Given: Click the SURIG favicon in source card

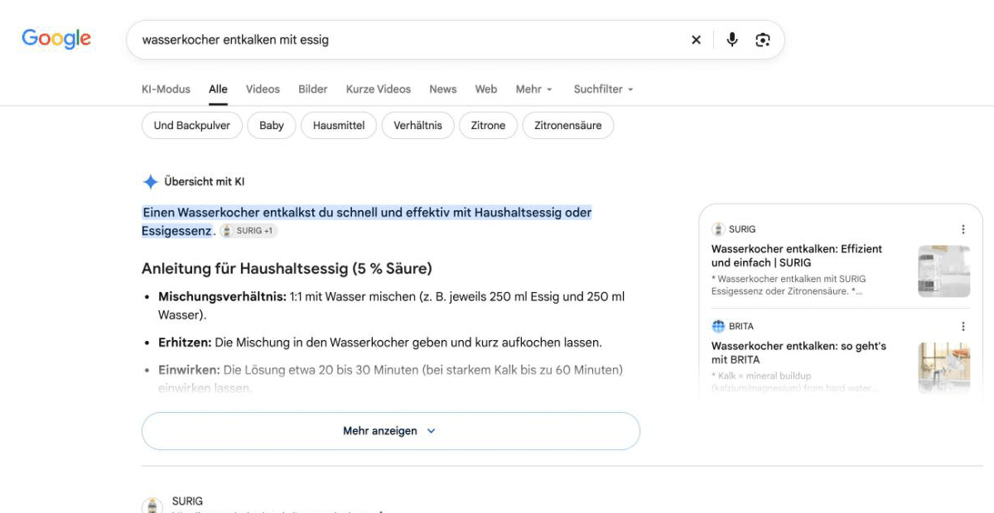Looking at the screenshot, I should [x=717, y=229].
